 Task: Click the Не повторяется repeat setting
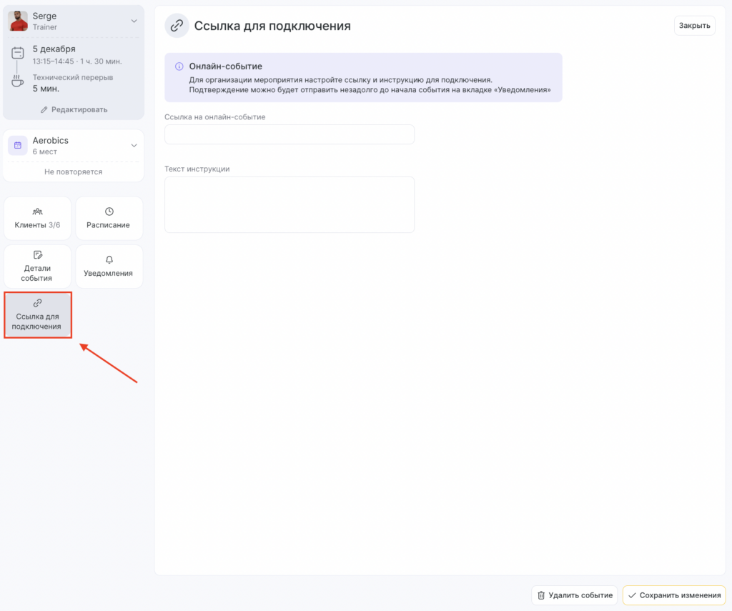click(x=74, y=172)
